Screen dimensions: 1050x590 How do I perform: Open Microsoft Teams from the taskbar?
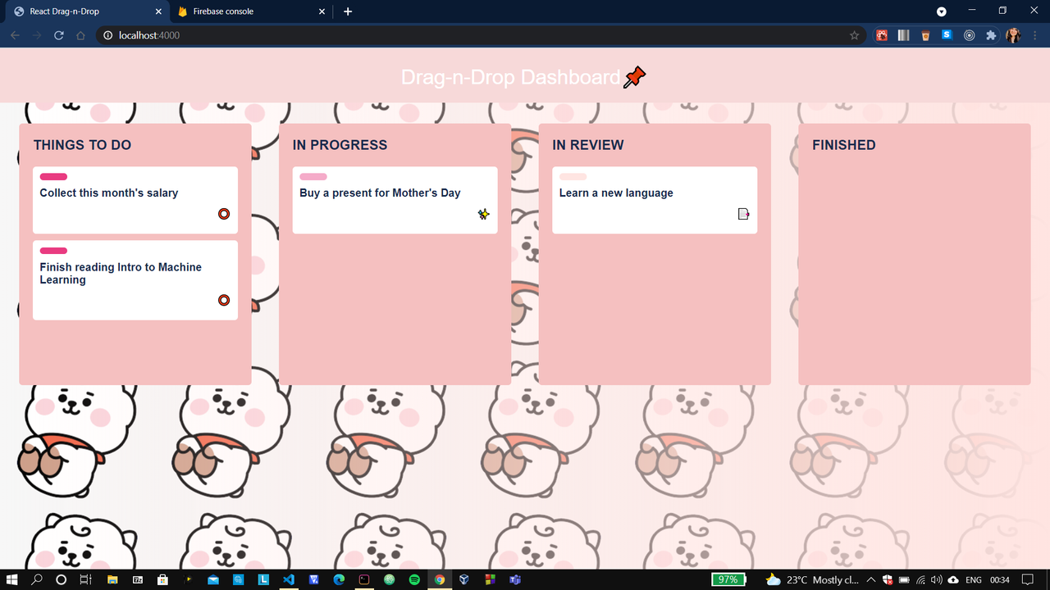(x=514, y=579)
